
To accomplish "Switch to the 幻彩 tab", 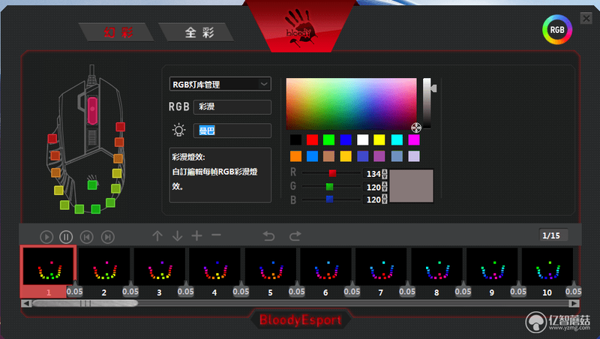I will (x=118, y=32).
